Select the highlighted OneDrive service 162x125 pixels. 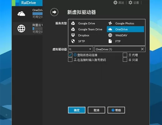click(125, 29)
